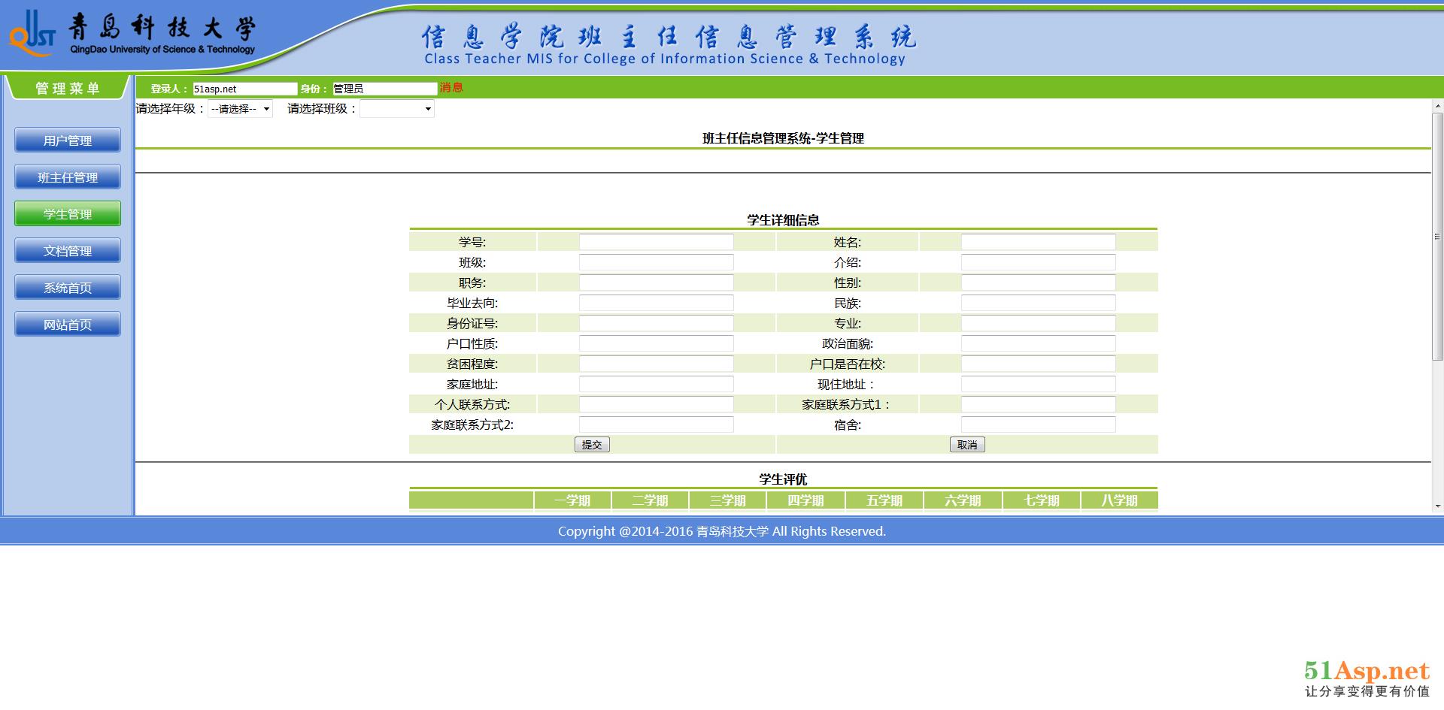1444x710 pixels.
Task: Open the 请选择年级 dropdown
Action: click(240, 109)
